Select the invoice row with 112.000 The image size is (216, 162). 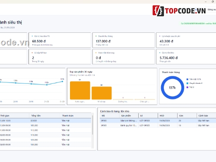45,130
